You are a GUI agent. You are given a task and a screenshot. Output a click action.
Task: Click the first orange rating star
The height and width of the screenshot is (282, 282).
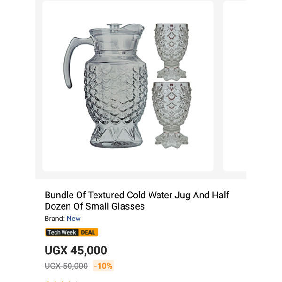tap(48, 281)
